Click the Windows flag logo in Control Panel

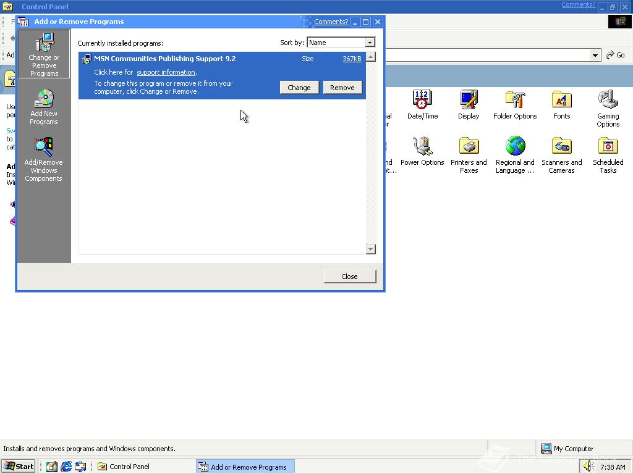pos(619,22)
